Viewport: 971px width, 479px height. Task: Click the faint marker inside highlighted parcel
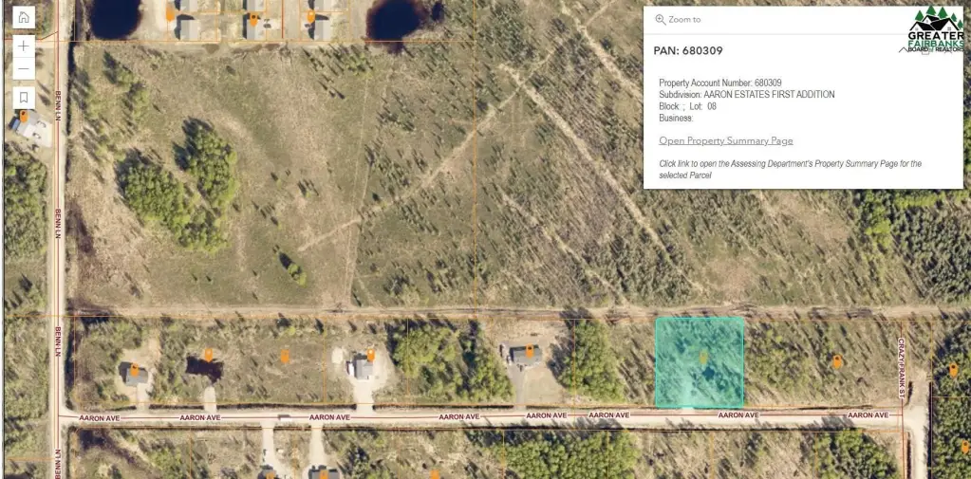pyautogui.click(x=703, y=357)
